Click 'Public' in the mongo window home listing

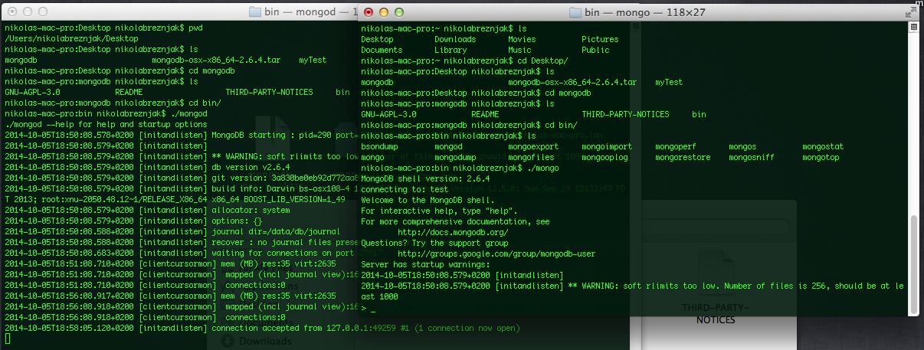(x=595, y=50)
